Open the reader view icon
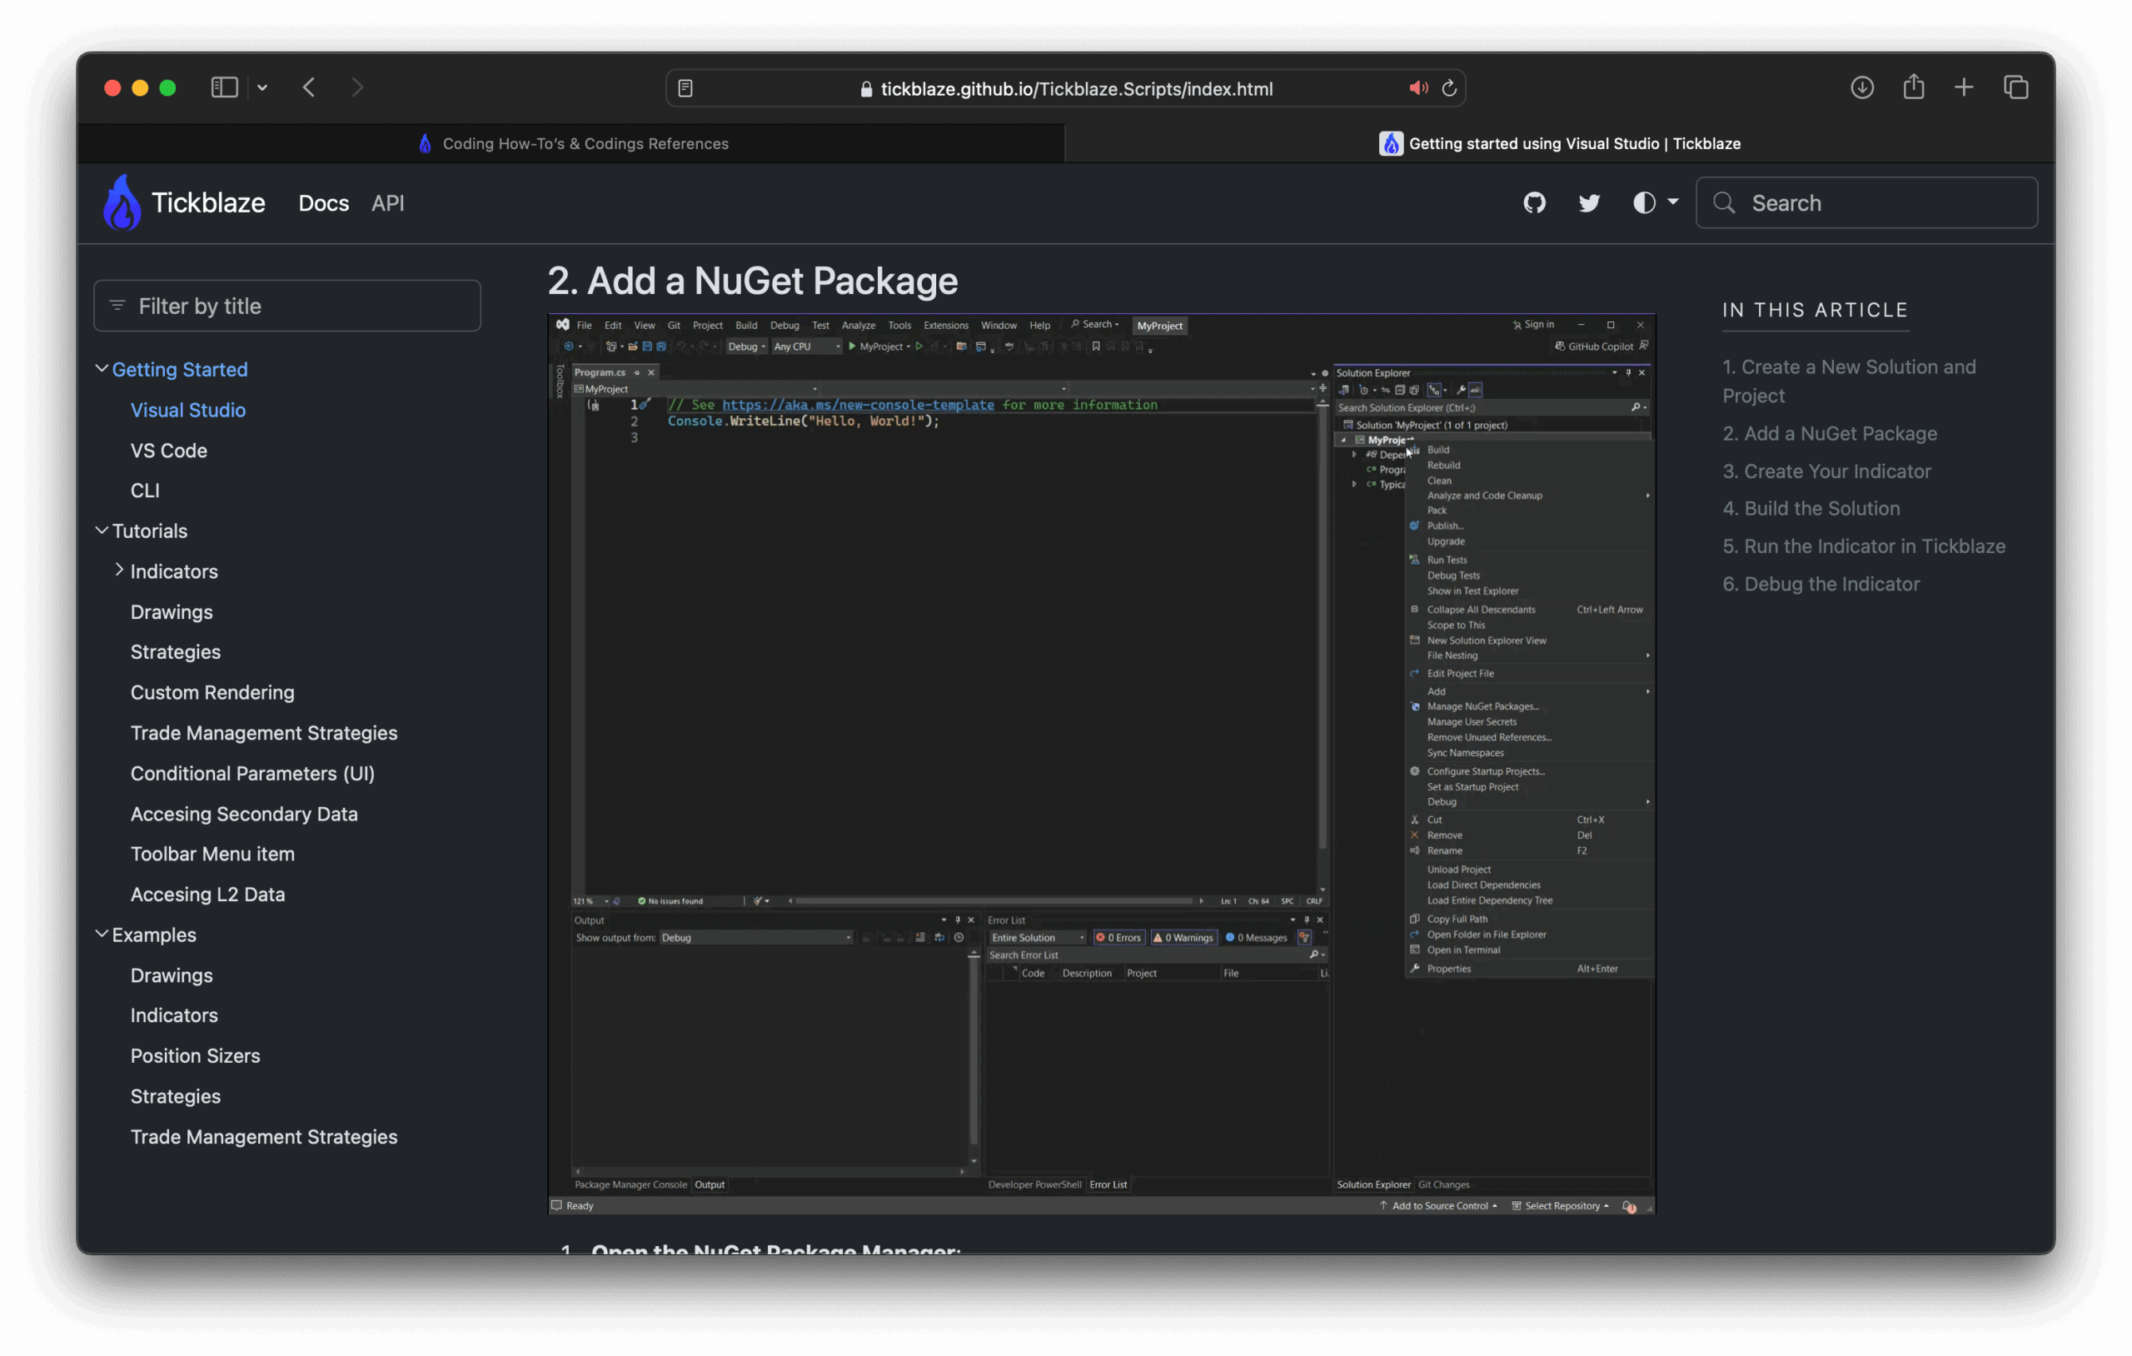 pyautogui.click(x=685, y=87)
